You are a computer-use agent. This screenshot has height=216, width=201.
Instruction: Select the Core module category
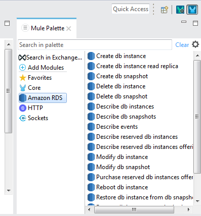coord(30,88)
